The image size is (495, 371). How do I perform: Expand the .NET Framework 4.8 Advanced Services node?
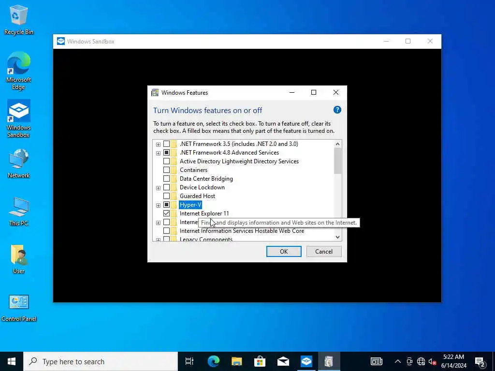click(x=158, y=153)
